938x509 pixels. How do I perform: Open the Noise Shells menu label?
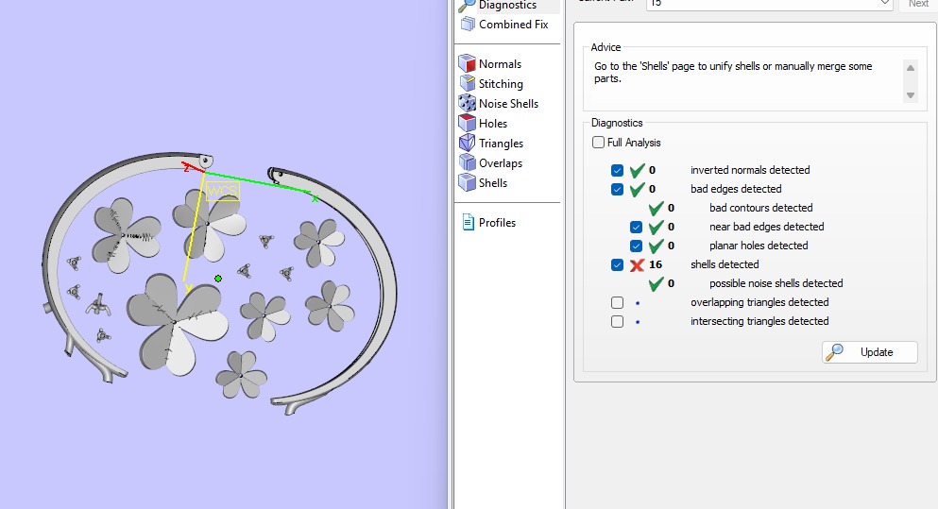(508, 104)
